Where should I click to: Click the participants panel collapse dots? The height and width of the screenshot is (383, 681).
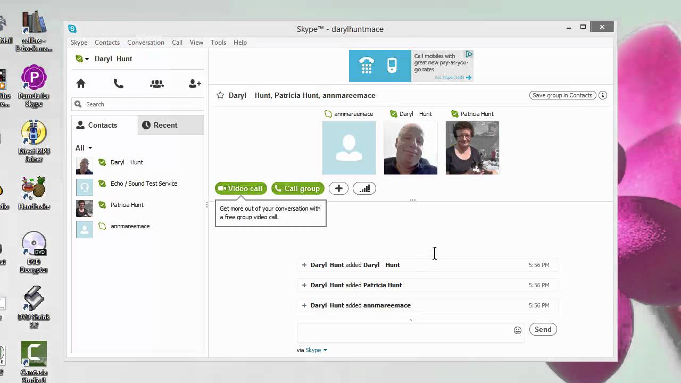point(412,200)
